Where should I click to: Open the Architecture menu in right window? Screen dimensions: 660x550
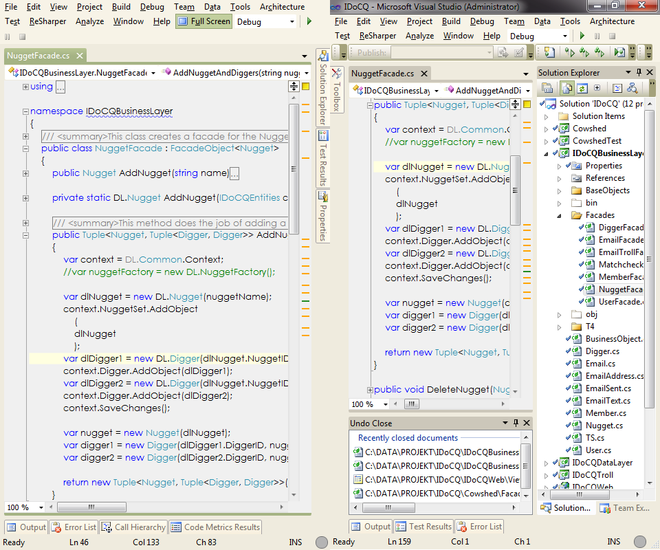(x=612, y=21)
